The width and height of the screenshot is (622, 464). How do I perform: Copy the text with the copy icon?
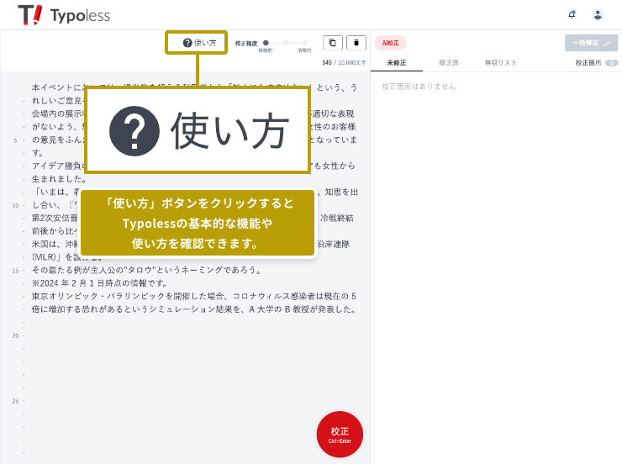point(332,42)
